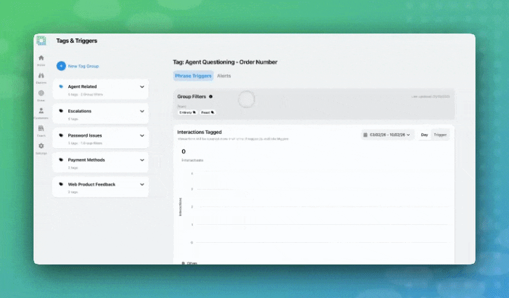Open the Coach sidebar icon

click(41, 129)
